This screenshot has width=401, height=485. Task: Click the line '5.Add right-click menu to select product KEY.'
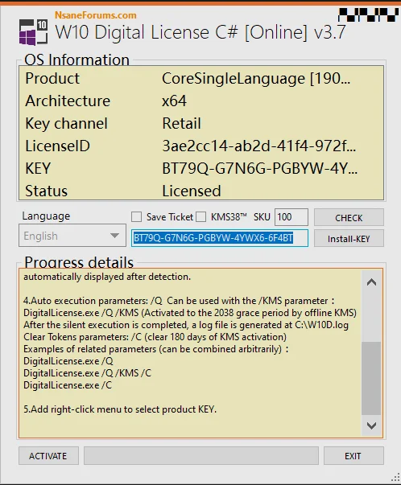click(120, 409)
